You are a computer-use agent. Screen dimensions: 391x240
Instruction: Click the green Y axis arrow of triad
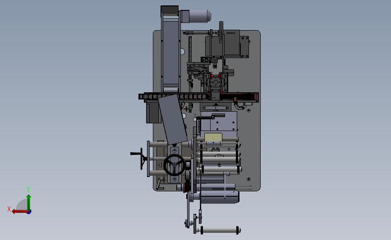[x=29, y=203]
